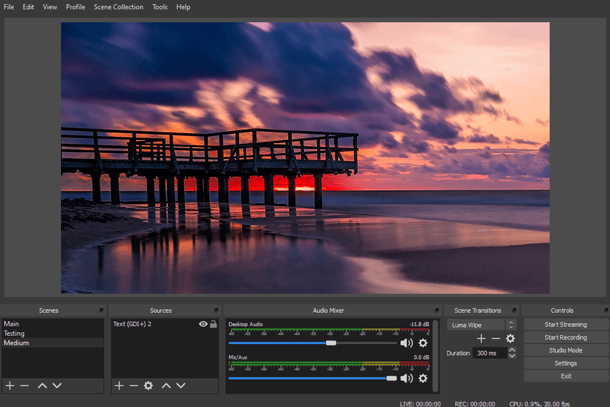Open the Scene Collection menu
The image size is (610, 407).
[x=118, y=7]
